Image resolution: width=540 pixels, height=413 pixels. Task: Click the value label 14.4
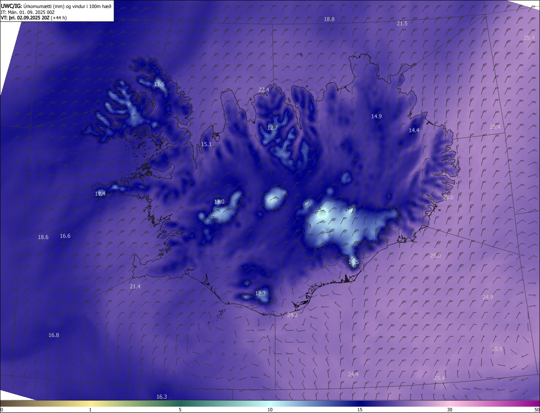pos(414,130)
